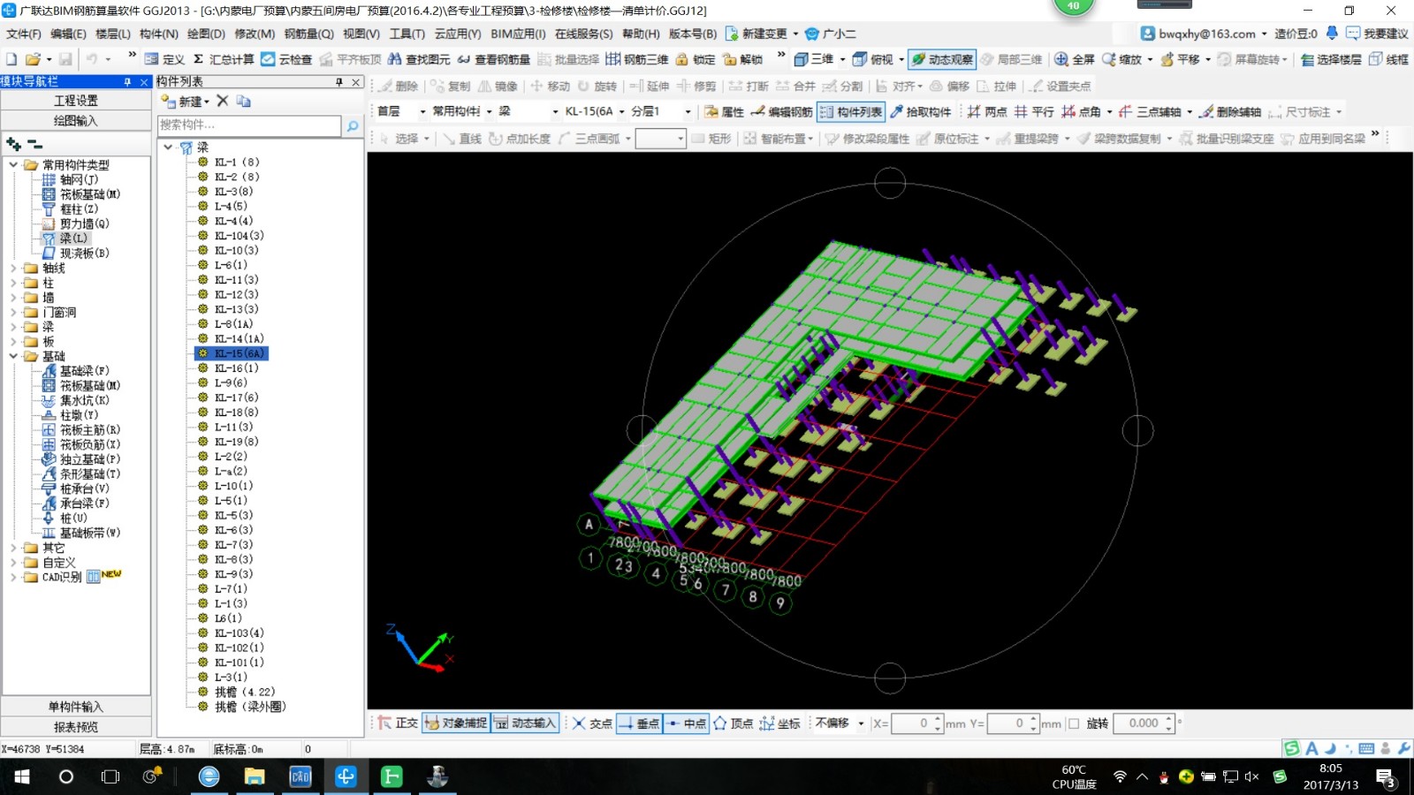Click the 属性 properties button

[x=725, y=112]
